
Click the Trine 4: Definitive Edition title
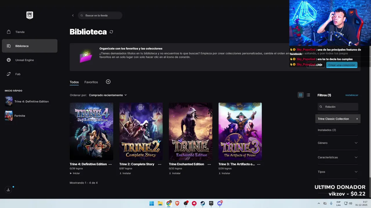(88, 164)
